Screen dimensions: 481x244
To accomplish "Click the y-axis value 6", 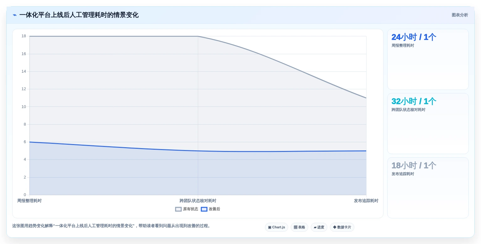I will (25, 142).
